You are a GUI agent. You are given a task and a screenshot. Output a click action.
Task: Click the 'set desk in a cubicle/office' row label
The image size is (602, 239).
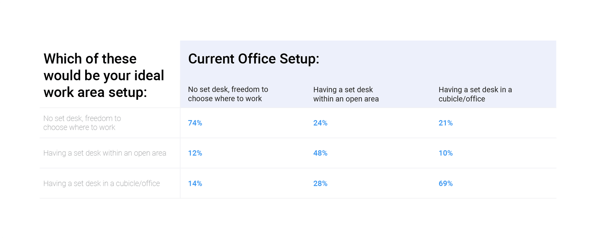click(x=101, y=183)
